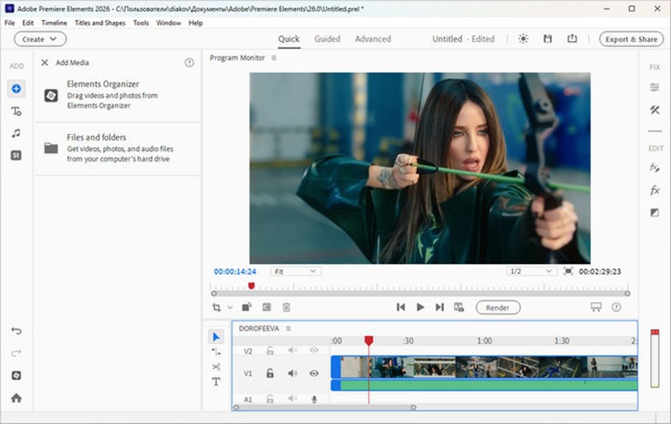Mute the V1 track audio speaker icon
The image size is (671, 424).
coord(293,373)
